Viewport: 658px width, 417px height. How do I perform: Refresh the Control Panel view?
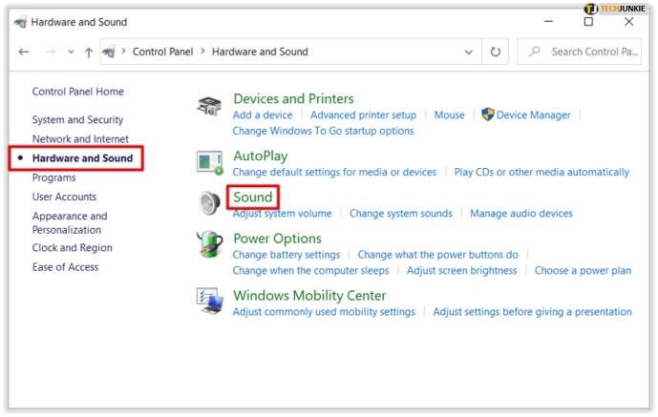496,52
